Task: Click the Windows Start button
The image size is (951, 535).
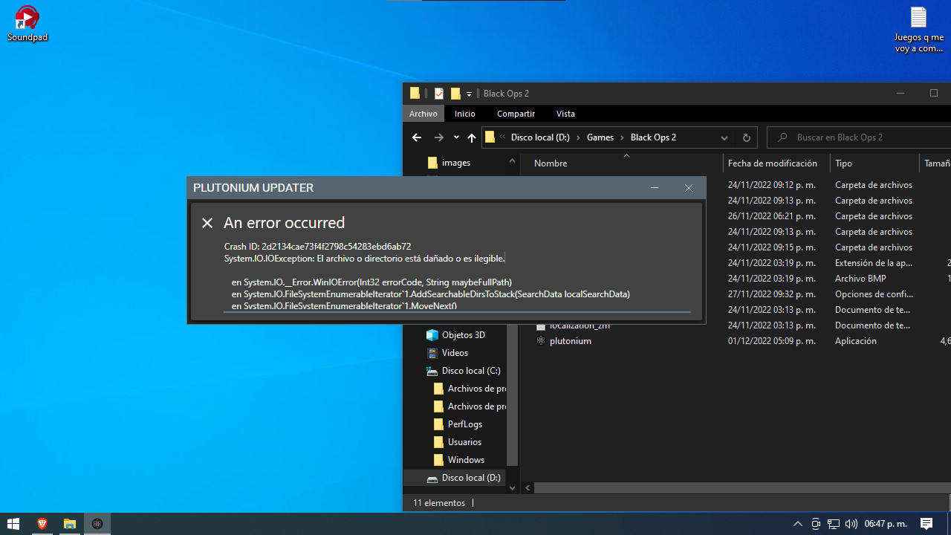Action: click(x=13, y=524)
